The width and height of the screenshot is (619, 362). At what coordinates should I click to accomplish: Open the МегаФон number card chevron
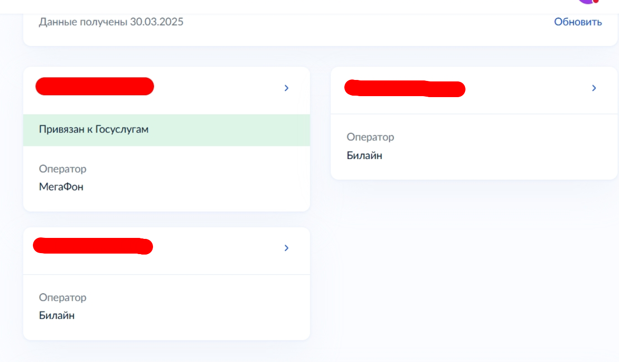click(x=286, y=88)
